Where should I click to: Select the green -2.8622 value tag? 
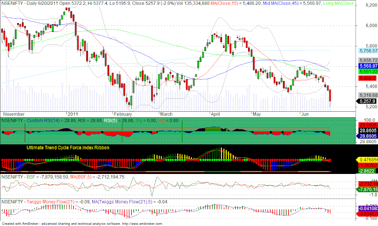[367, 171]
